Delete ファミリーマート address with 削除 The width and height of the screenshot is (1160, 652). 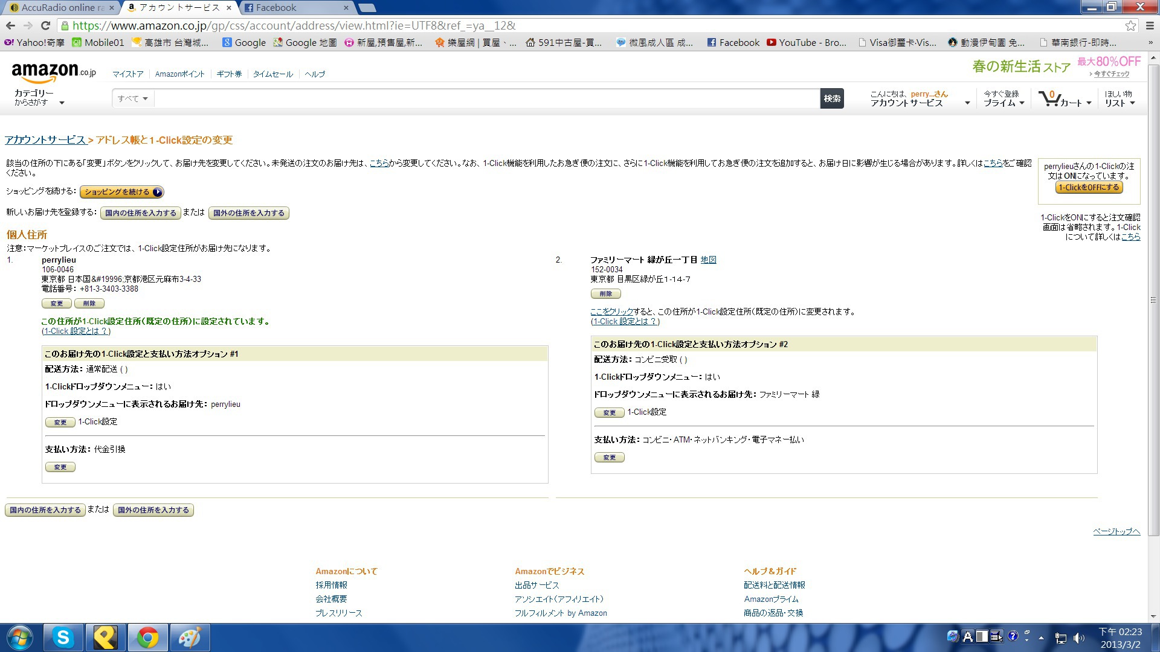pos(606,294)
